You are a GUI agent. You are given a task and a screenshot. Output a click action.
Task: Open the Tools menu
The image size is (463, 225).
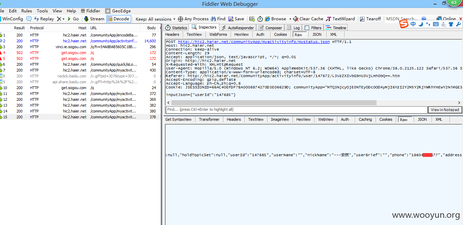(42, 11)
